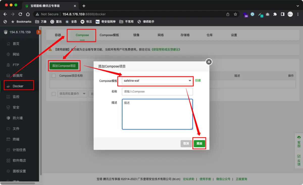Open the 客服 customer service widget
This screenshot has height=185, width=303.
(x=299, y=142)
